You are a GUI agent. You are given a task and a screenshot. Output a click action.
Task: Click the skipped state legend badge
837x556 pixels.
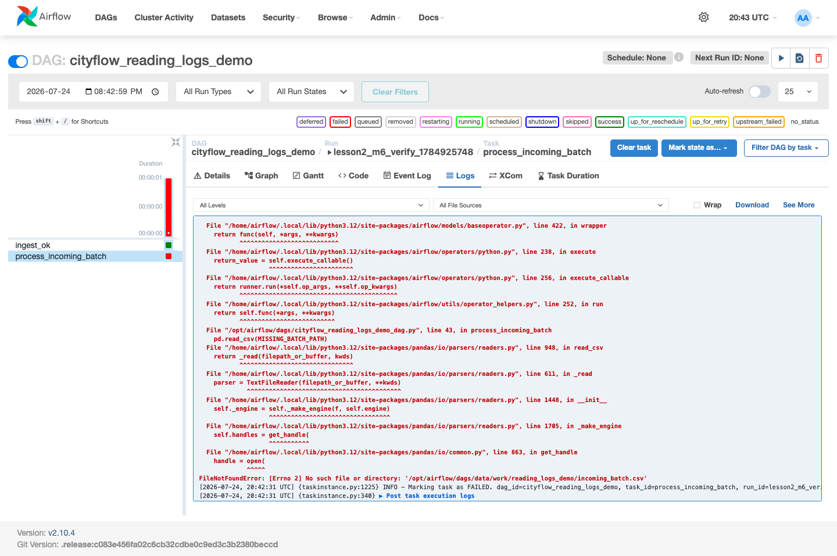(x=577, y=121)
